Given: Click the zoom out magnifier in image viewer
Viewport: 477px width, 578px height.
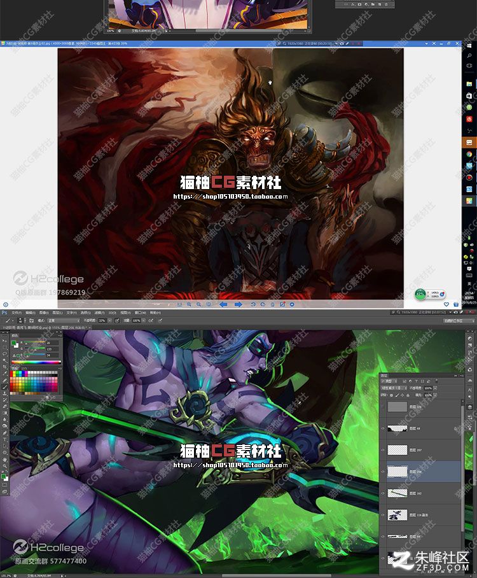Looking at the screenshot, I should (198, 304).
